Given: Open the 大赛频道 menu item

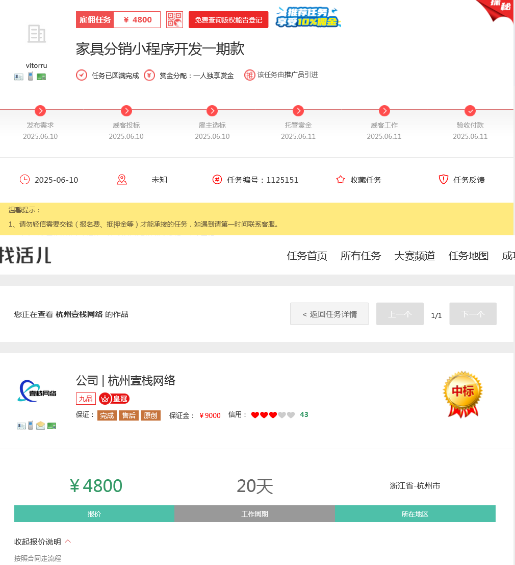Looking at the screenshot, I should [x=414, y=256].
